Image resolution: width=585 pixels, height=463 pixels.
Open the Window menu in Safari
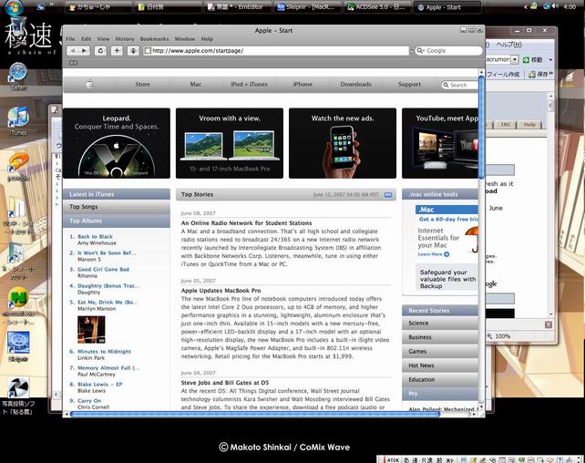click(x=185, y=39)
